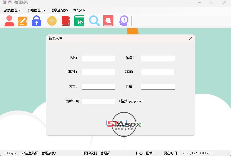Image resolution: width=231 pixels, height=156 pixels.
Task: Click the blue padlock toolbar icon
Action: tap(36, 21)
